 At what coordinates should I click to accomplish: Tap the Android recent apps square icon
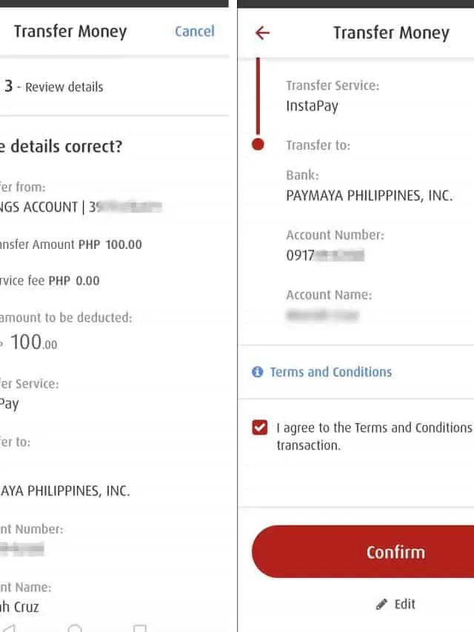140,628
